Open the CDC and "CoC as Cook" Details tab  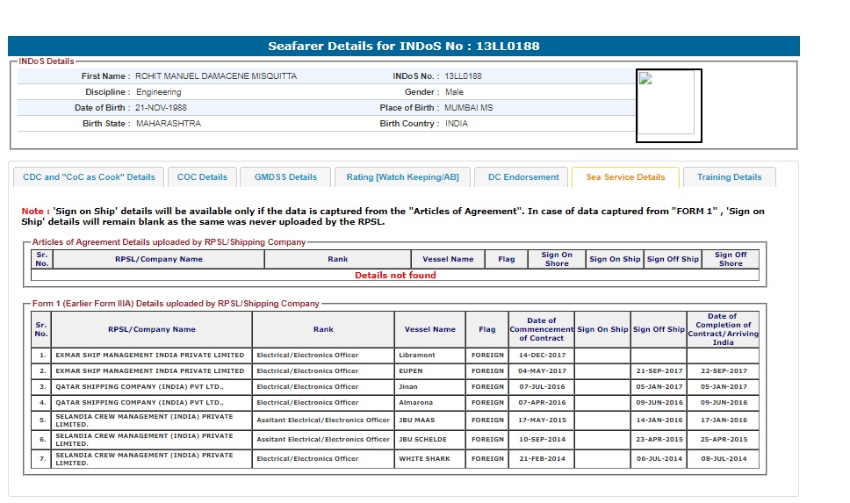(89, 177)
